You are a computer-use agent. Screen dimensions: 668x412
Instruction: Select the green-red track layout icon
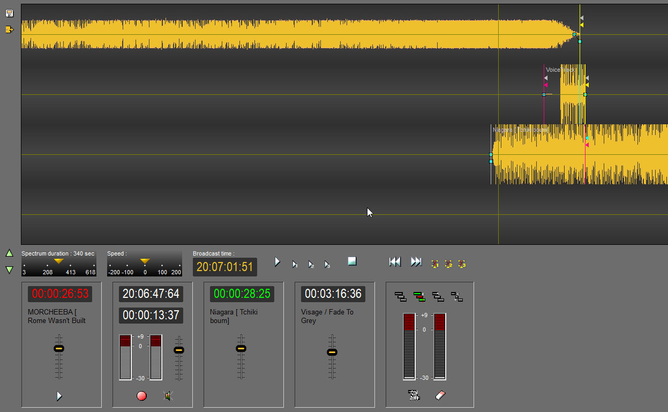click(x=419, y=296)
